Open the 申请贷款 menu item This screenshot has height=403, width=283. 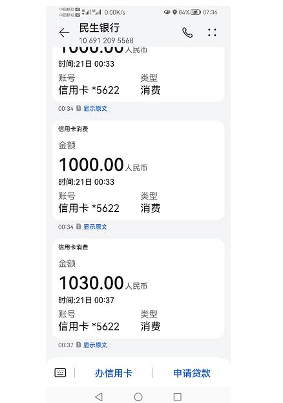point(192,373)
